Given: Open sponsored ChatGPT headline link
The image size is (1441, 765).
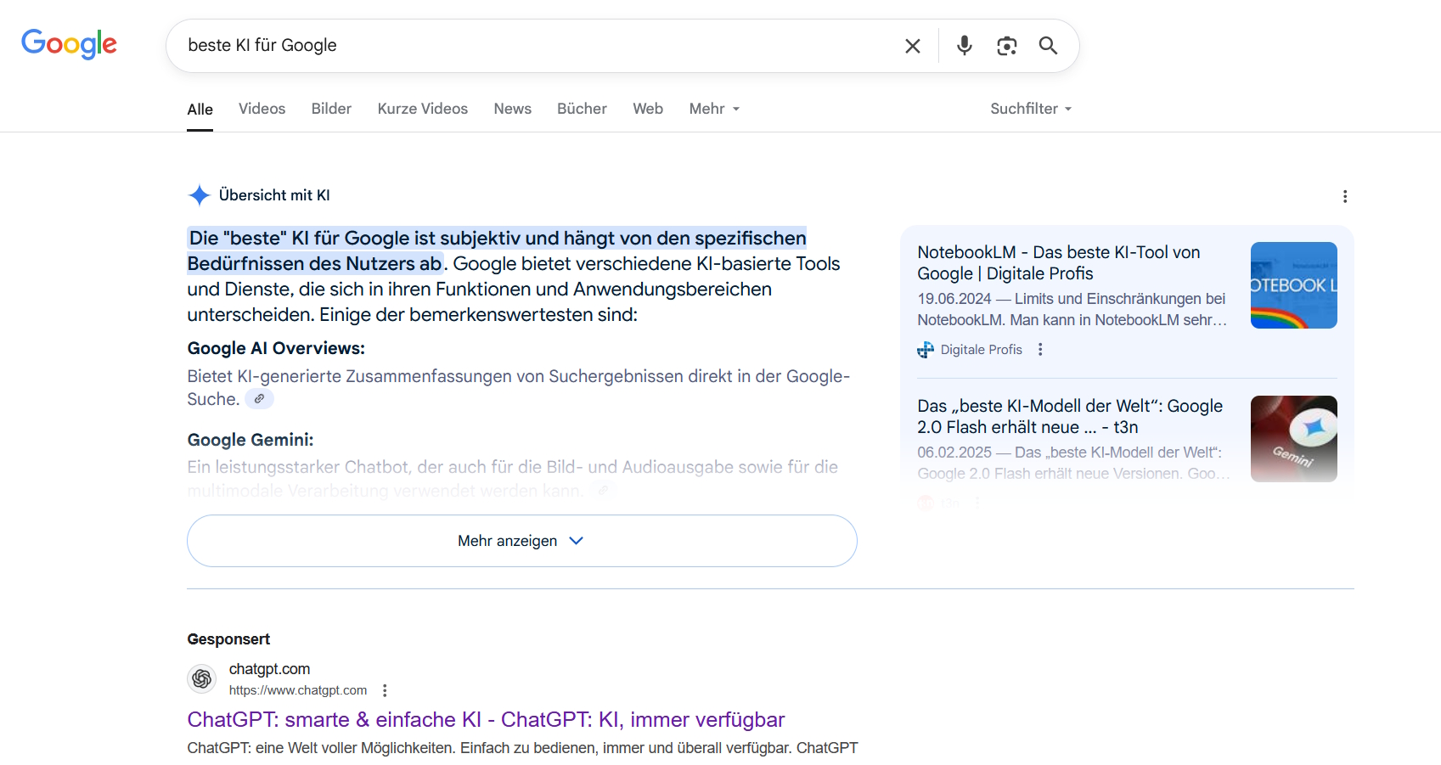Looking at the screenshot, I should click(486, 719).
